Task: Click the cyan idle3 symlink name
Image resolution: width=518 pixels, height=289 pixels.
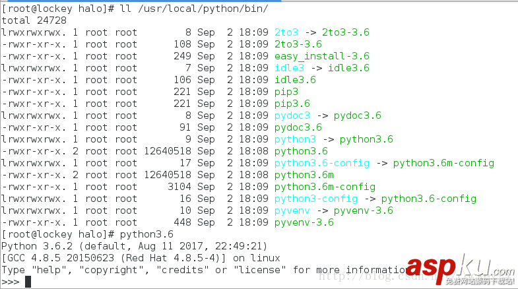Action: click(x=289, y=67)
